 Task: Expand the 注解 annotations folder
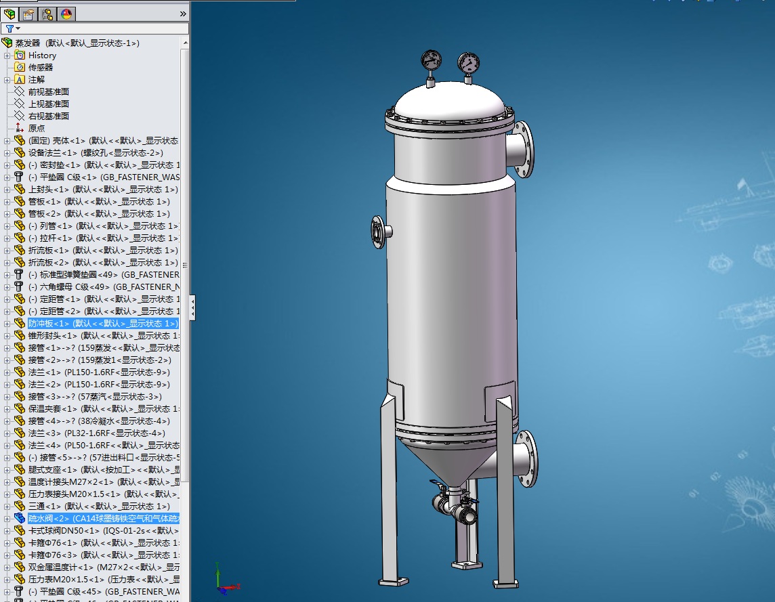(x=7, y=80)
